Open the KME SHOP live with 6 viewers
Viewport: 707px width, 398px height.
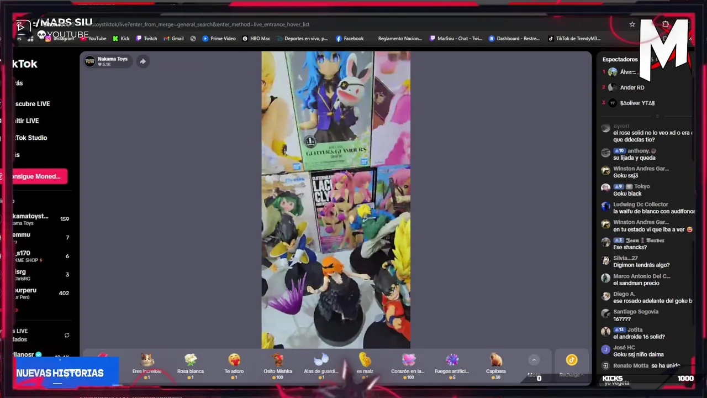pos(41,256)
